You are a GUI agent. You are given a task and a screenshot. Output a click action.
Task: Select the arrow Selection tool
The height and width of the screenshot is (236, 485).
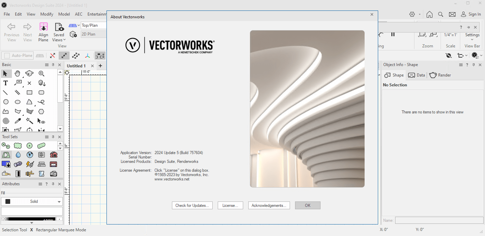click(5, 73)
